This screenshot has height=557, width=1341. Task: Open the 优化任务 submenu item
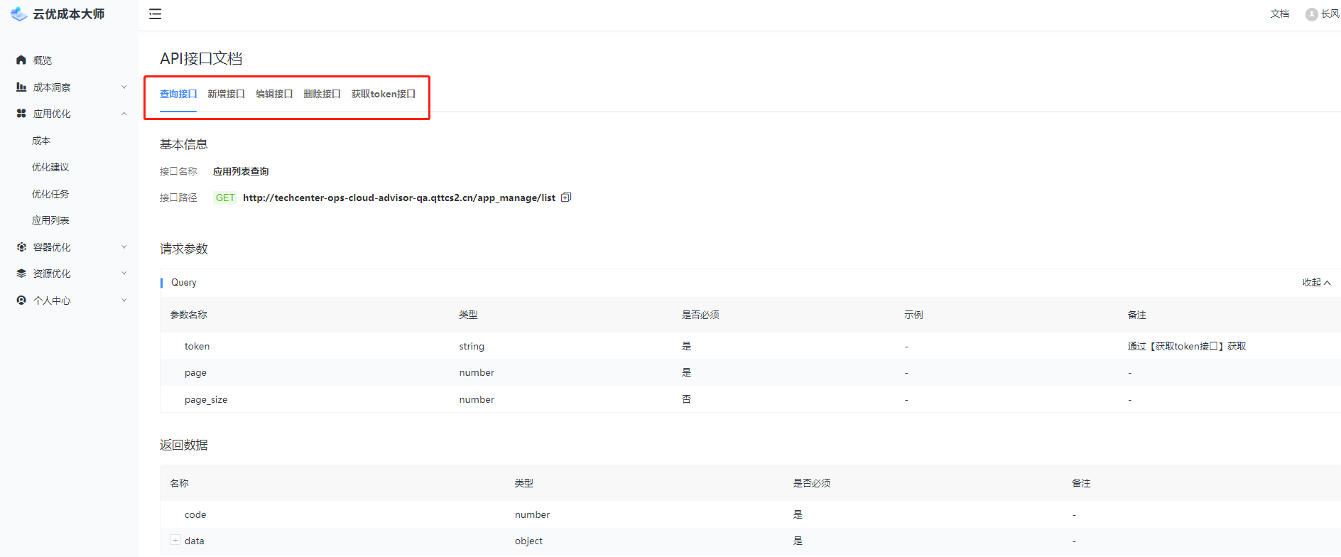(x=50, y=194)
